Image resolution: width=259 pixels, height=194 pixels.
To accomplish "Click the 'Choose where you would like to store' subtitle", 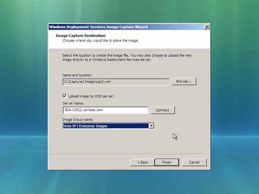I will (x=100, y=40).
